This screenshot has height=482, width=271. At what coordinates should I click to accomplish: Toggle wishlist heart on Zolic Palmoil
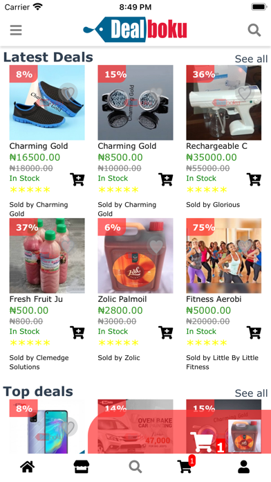[x=156, y=246]
